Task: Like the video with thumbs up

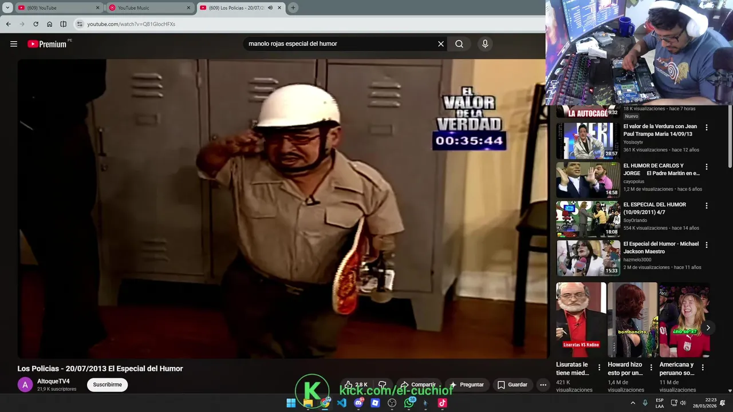Action: pos(355,385)
